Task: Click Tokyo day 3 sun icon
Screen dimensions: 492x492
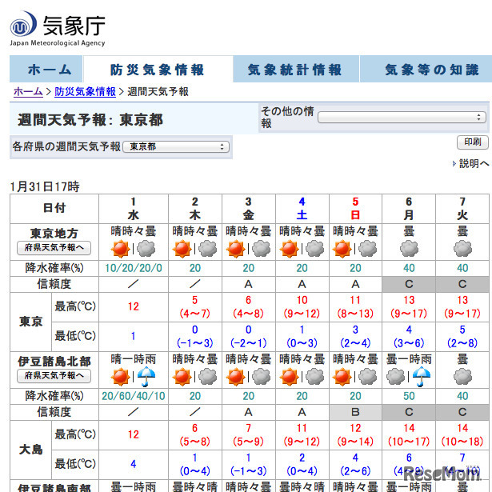Action: coord(236,249)
